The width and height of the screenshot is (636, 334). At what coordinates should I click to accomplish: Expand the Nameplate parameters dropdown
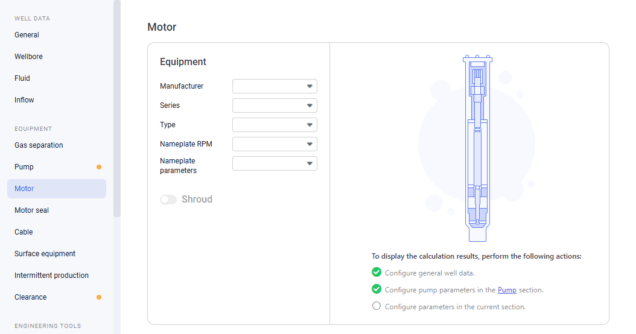[275, 163]
